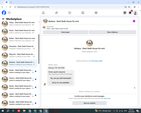
Task: Open Chrome three-dot menu
Action: point(138,7)
